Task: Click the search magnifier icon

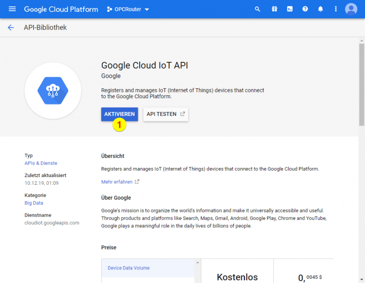Action: pyautogui.click(x=257, y=9)
